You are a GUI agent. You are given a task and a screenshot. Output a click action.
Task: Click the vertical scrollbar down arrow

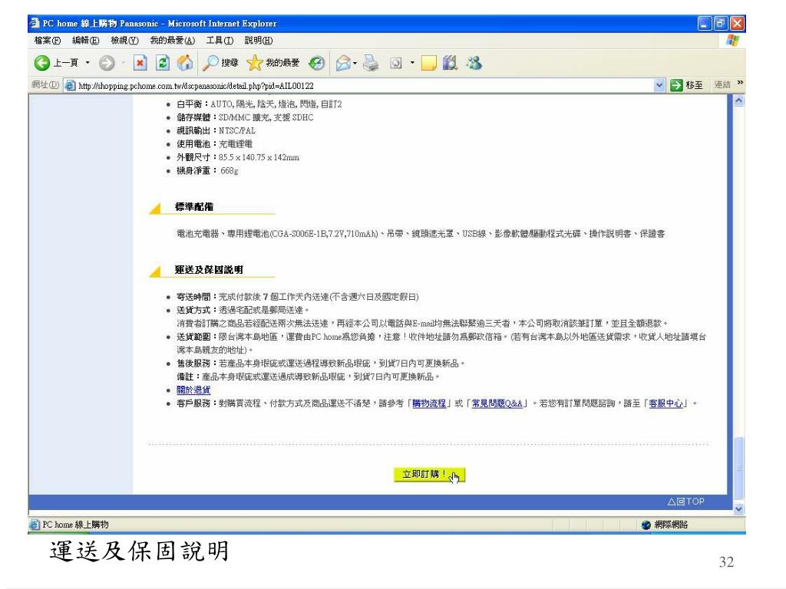[x=738, y=509]
